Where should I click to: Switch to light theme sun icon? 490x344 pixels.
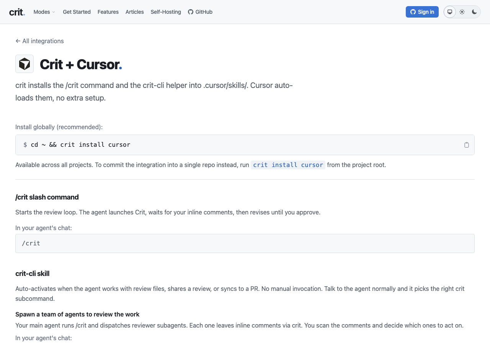click(462, 12)
